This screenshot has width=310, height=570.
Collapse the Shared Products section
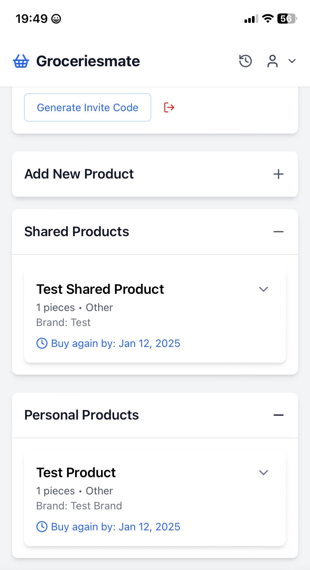click(x=278, y=232)
